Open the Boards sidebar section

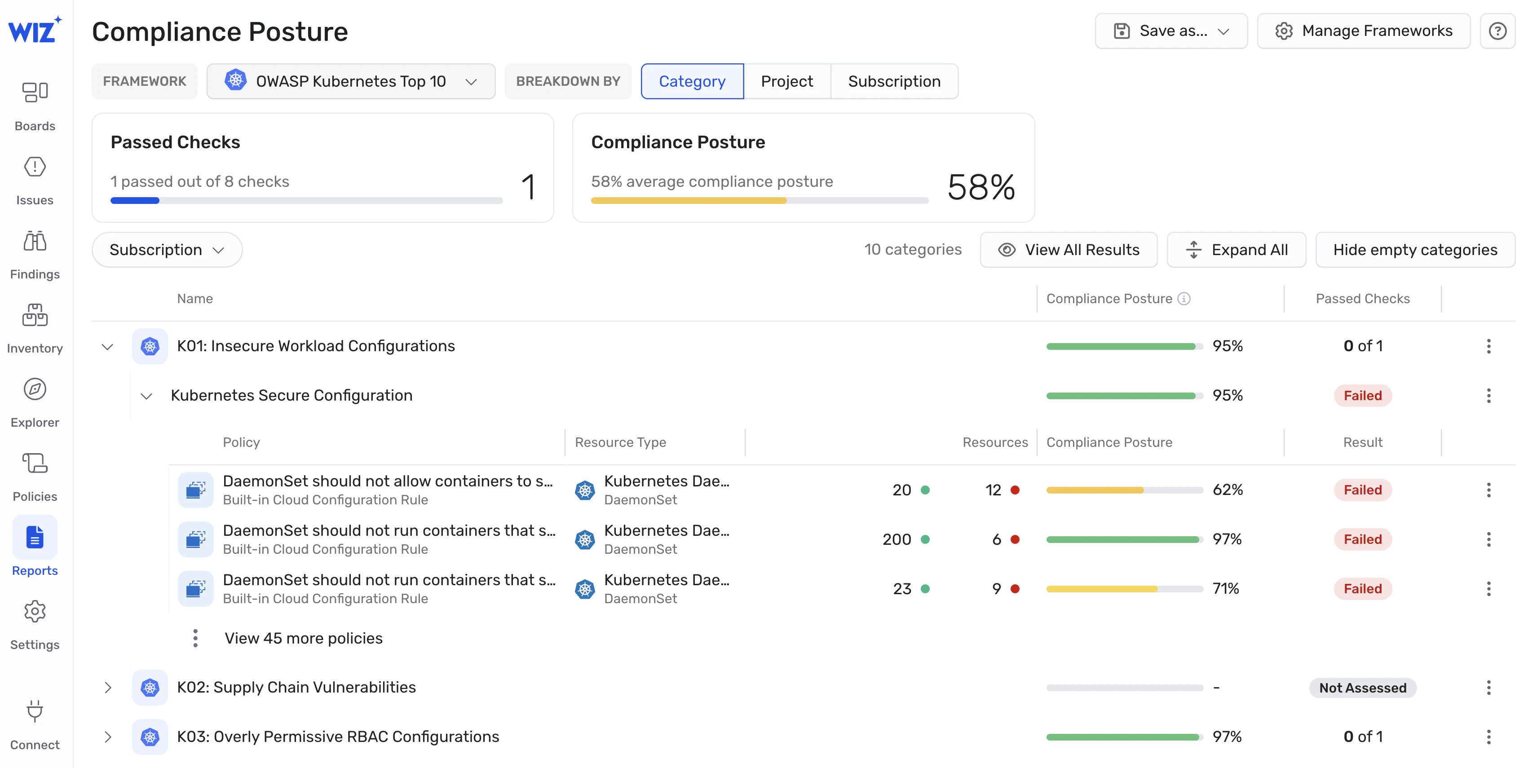coord(35,106)
